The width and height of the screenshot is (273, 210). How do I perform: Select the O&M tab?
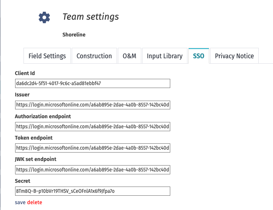coord(130,56)
